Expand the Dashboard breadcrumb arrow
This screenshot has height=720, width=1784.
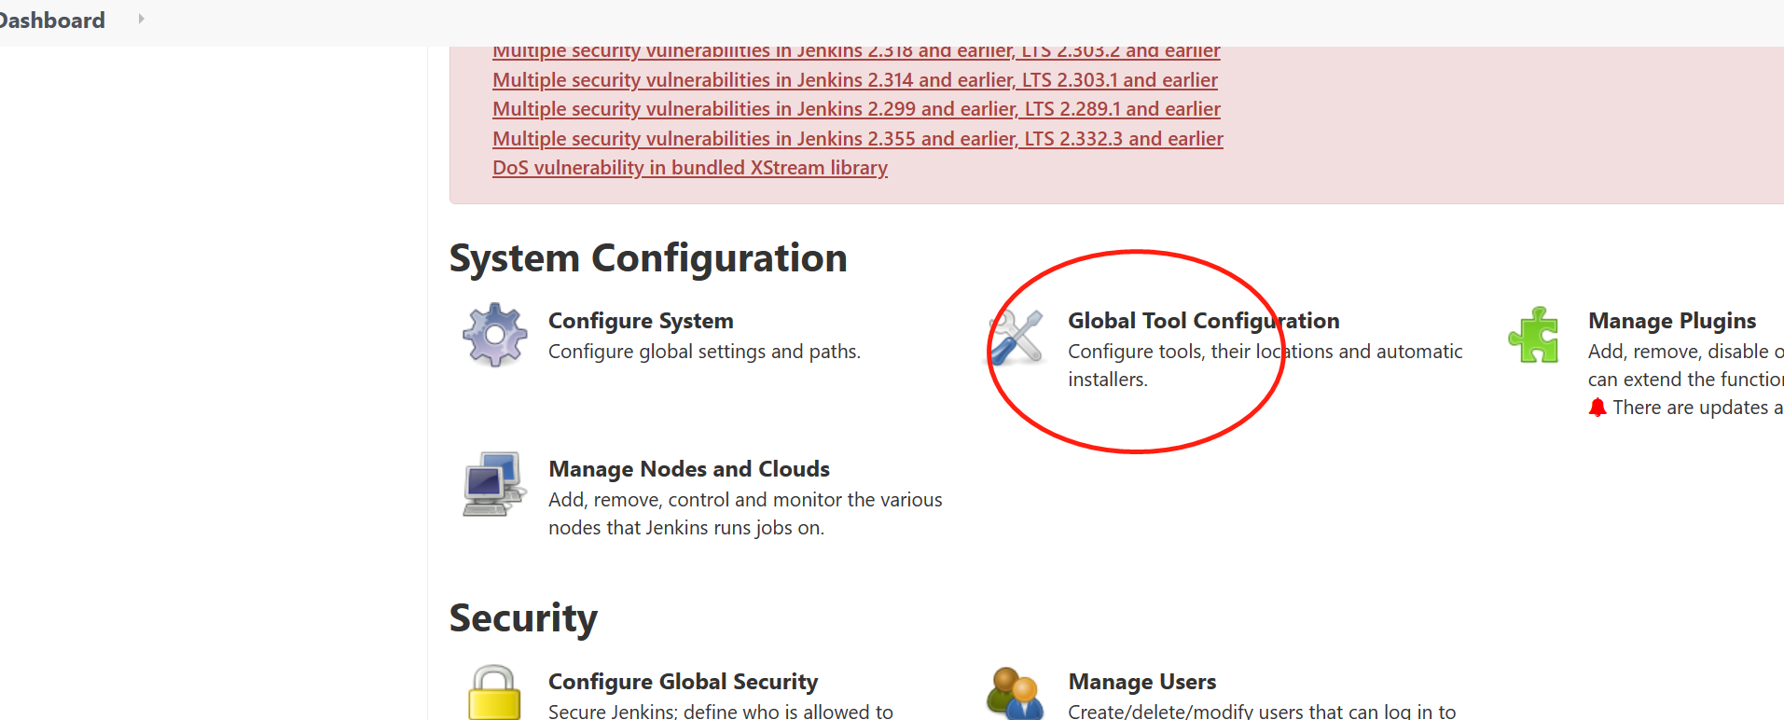(x=141, y=19)
